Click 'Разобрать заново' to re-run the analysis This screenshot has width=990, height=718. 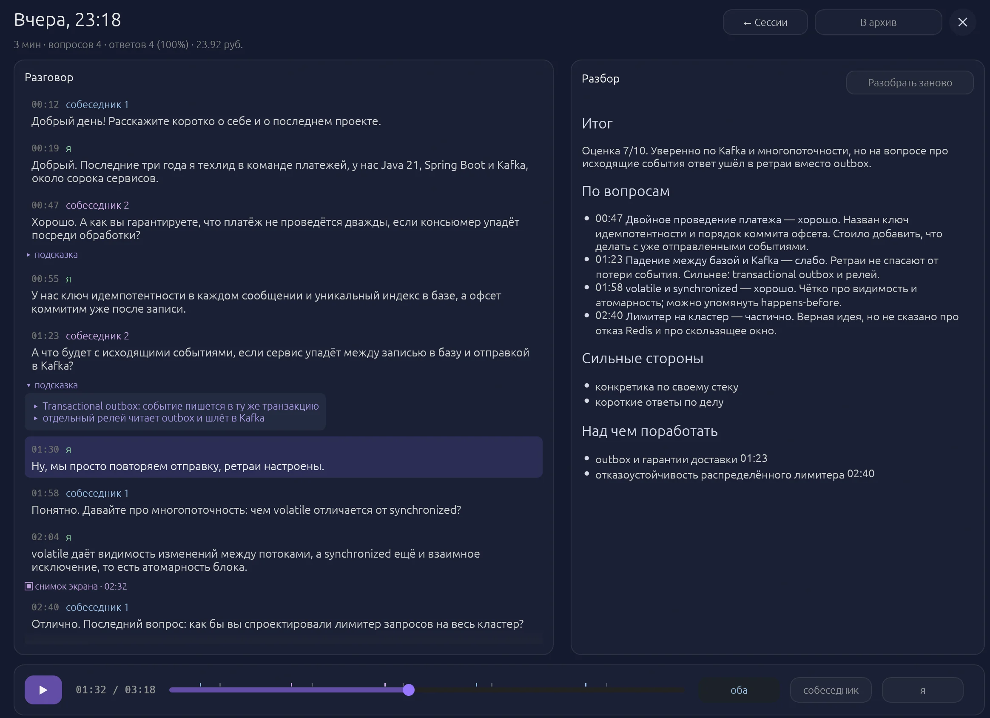pyautogui.click(x=909, y=83)
